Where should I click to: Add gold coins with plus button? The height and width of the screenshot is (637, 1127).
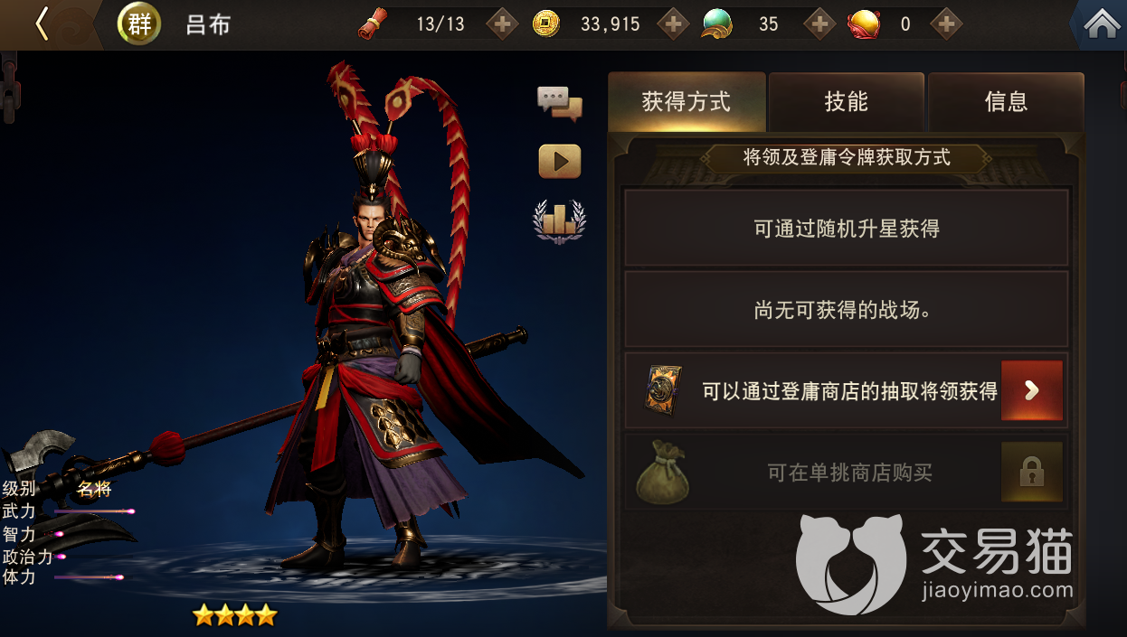tap(672, 24)
